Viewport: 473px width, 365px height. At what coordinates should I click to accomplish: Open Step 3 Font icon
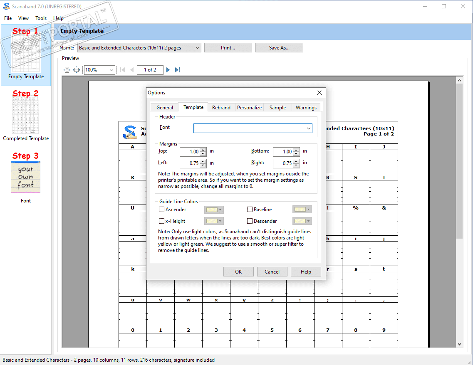[x=26, y=178]
